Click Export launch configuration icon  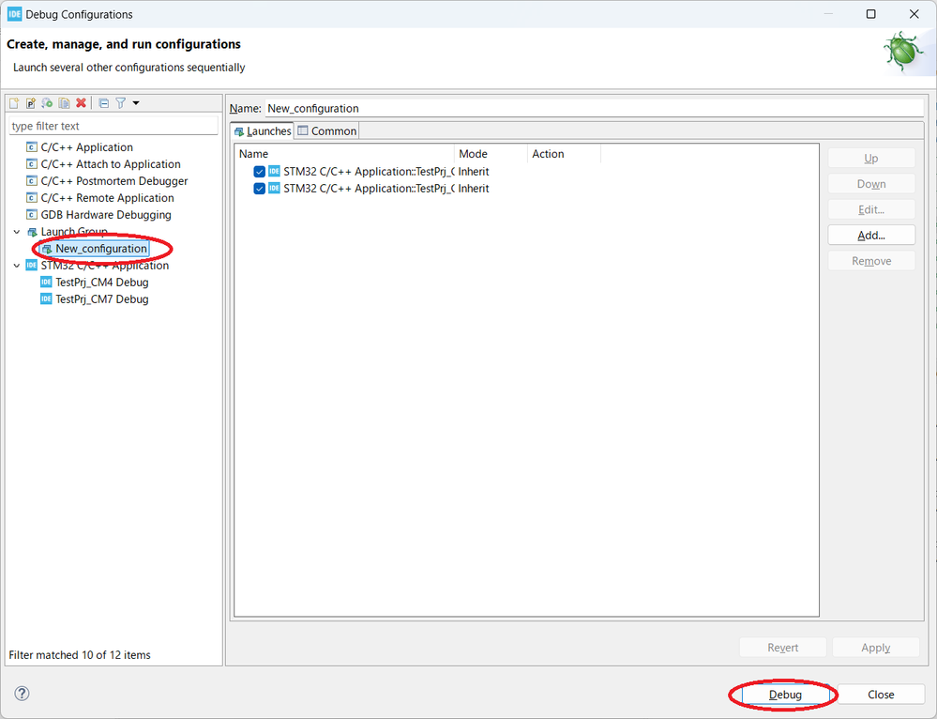(47, 103)
